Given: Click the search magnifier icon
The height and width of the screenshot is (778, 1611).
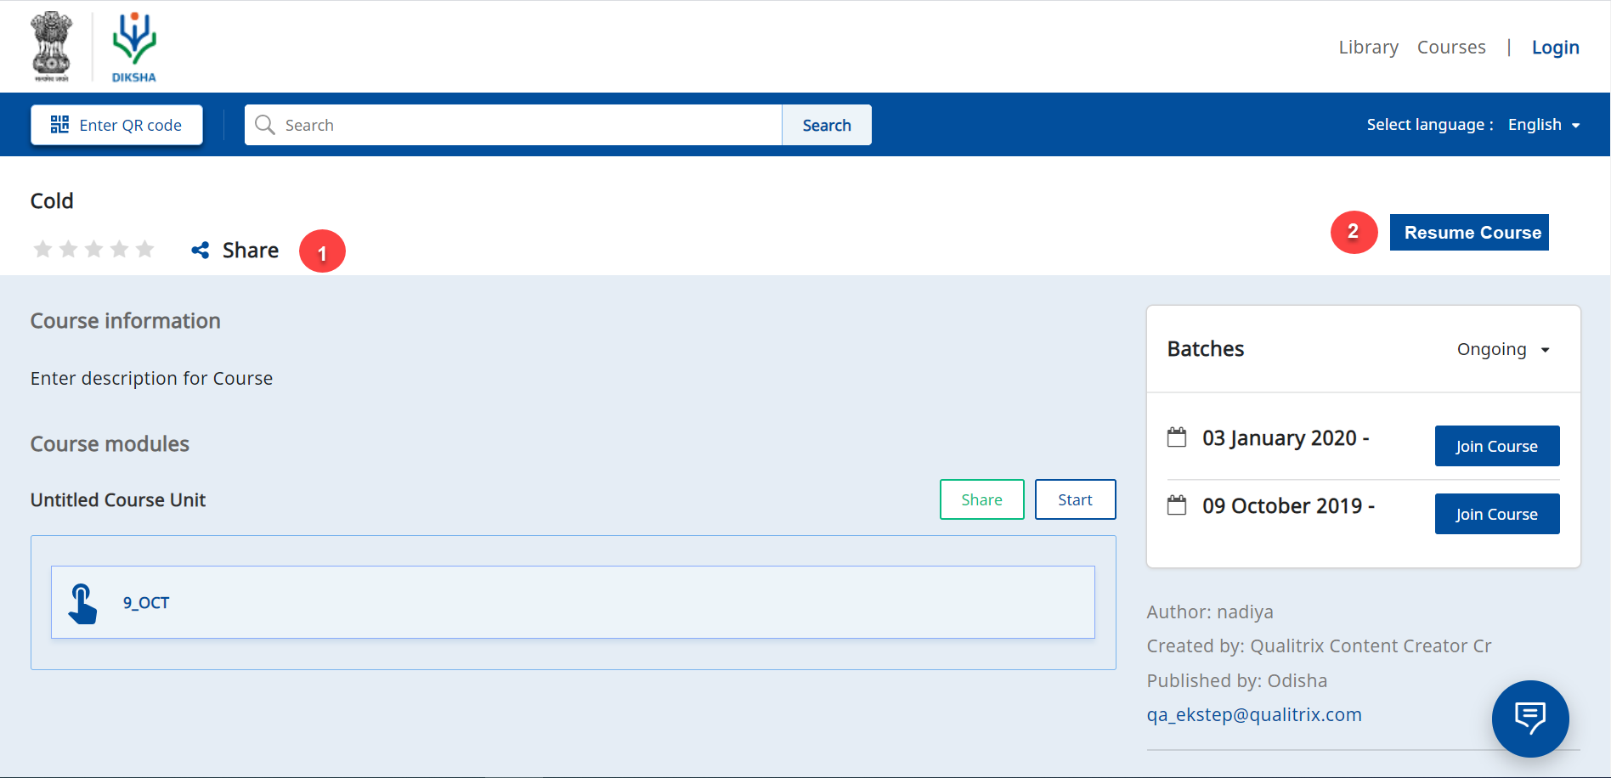Looking at the screenshot, I should pos(265,125).
